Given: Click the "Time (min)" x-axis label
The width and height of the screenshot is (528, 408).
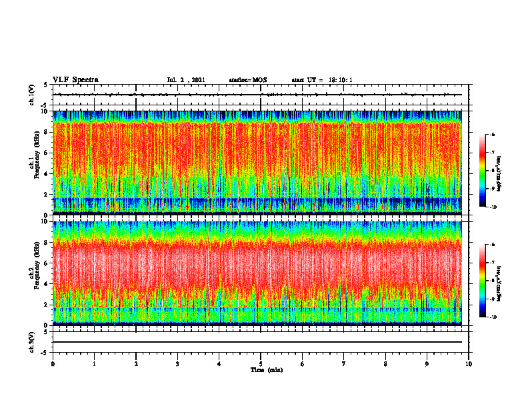Looking at the screenshot, I should [267, 370].
